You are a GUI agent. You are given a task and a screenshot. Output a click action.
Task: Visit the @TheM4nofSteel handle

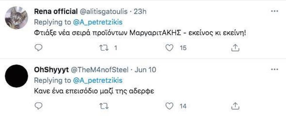pyautogui.click(x=100, y=70)
